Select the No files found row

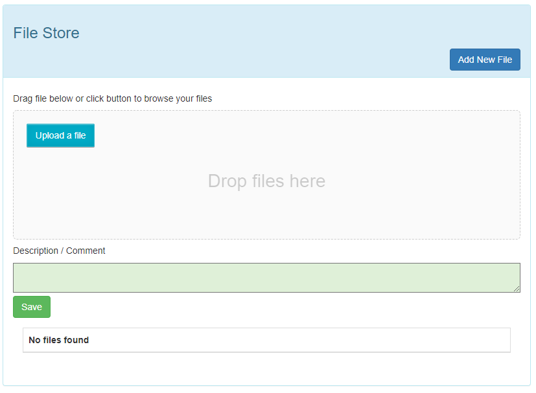[266, 340]
